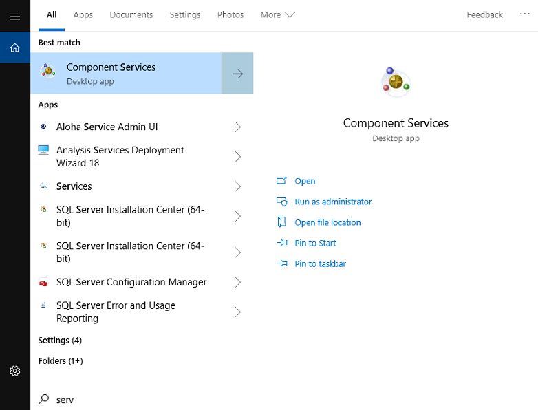538x410 pixels.
Task: Expand the arrow next to Component Services
Action: coord(238,74)
